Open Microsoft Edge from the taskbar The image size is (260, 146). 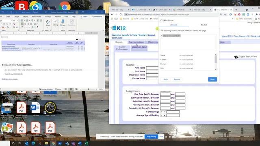tap(33, 143)
